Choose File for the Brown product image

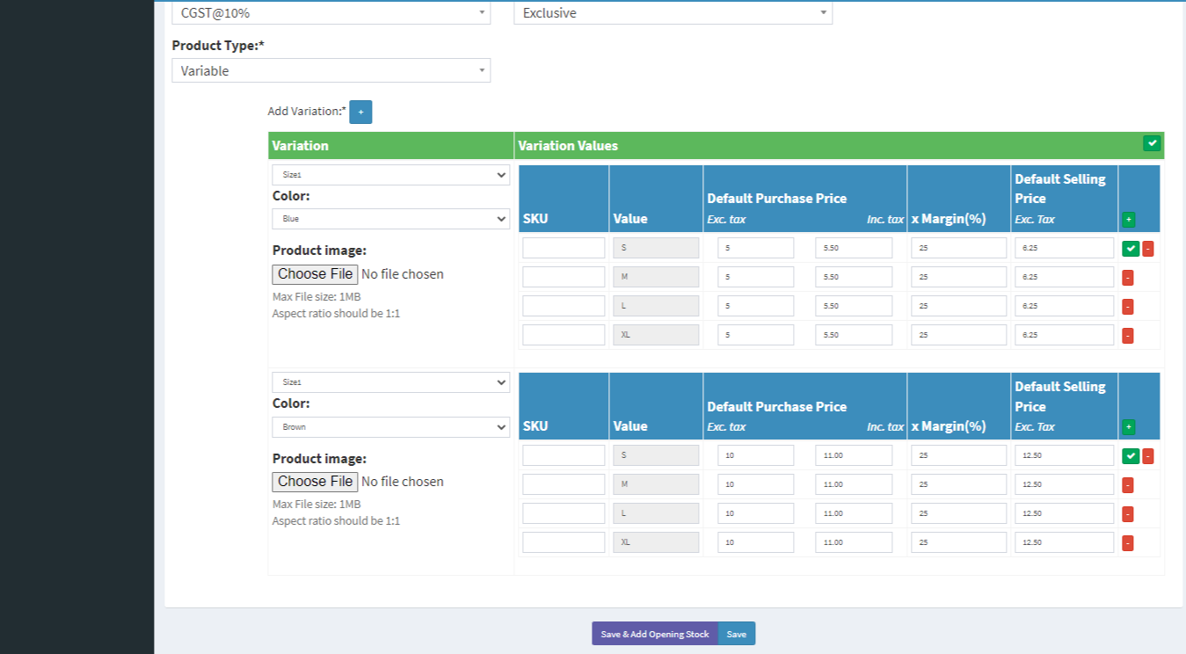click(x=315, y=482)
